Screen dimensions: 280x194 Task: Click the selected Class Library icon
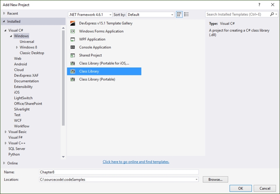pos(73,71)
